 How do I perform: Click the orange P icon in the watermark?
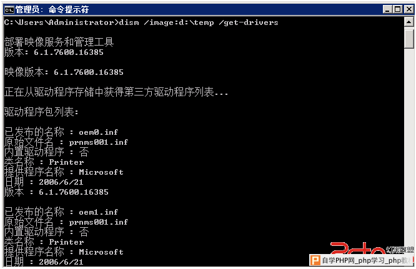point(315,260)
